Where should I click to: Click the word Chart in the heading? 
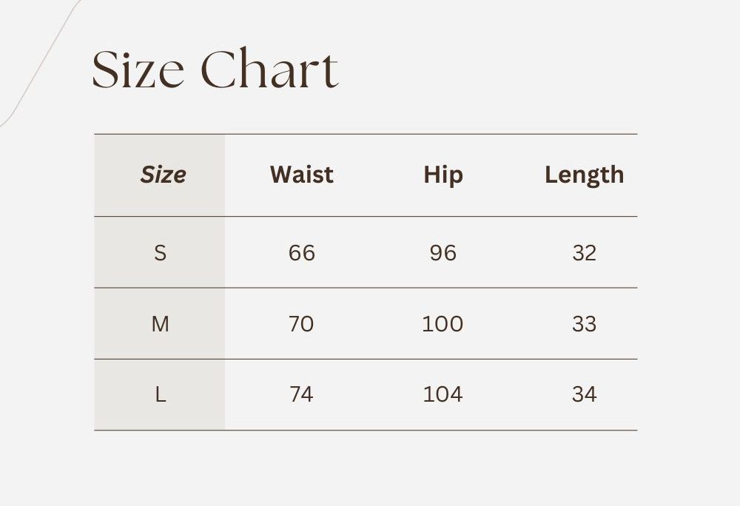point(269,70)
